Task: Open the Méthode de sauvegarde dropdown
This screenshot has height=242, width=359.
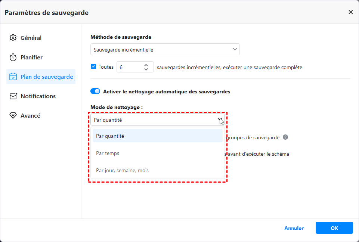Action: pos(165,49)
